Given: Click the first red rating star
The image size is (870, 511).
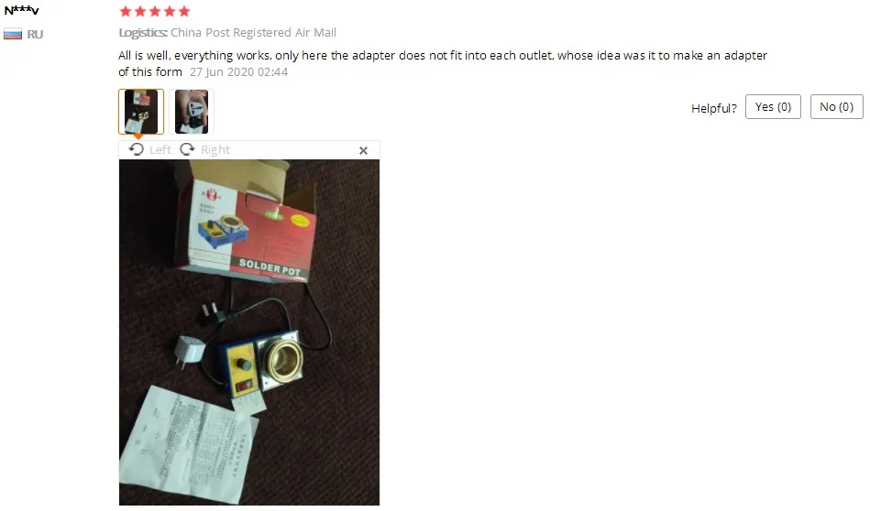Looking at the screenshot, I should (x=126, y=11).
